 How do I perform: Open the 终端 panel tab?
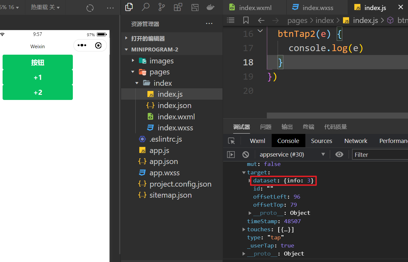pyautogui.click(x=308, y=127)
